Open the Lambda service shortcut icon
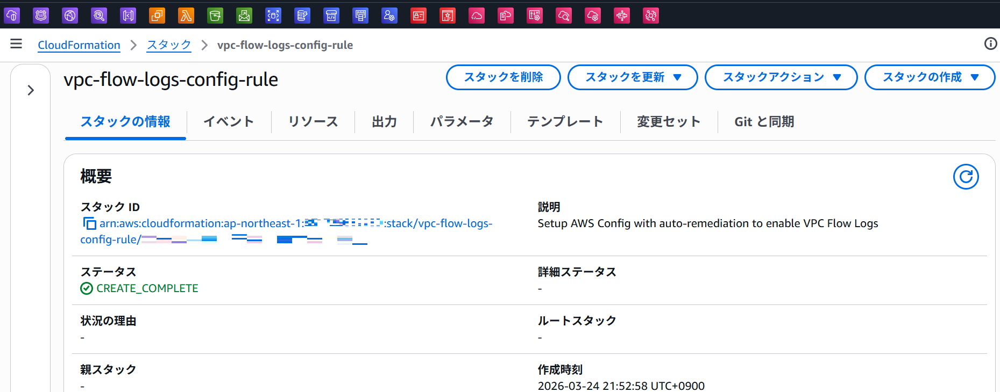The image size is (1000, 392). point(186,16)
